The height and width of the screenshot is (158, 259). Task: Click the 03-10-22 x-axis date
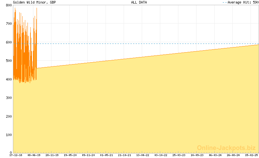click(161, 155)
